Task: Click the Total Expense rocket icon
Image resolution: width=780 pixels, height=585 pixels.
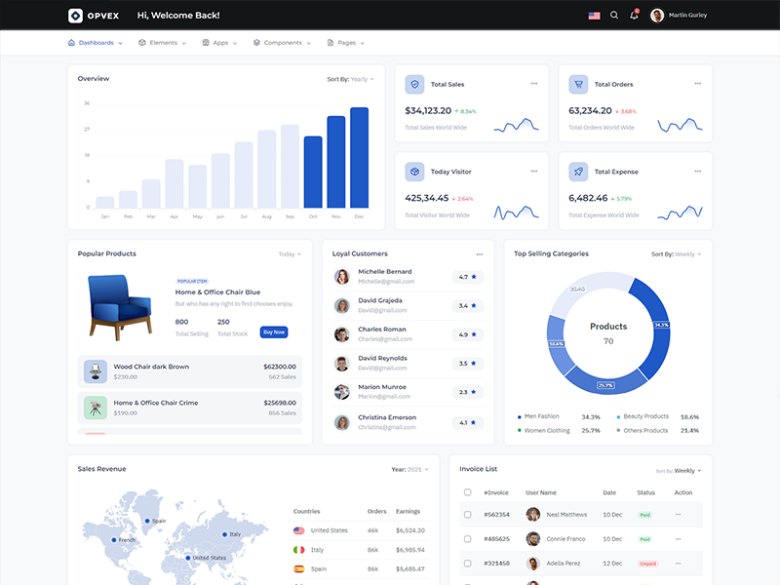Action: coord(578,172)
